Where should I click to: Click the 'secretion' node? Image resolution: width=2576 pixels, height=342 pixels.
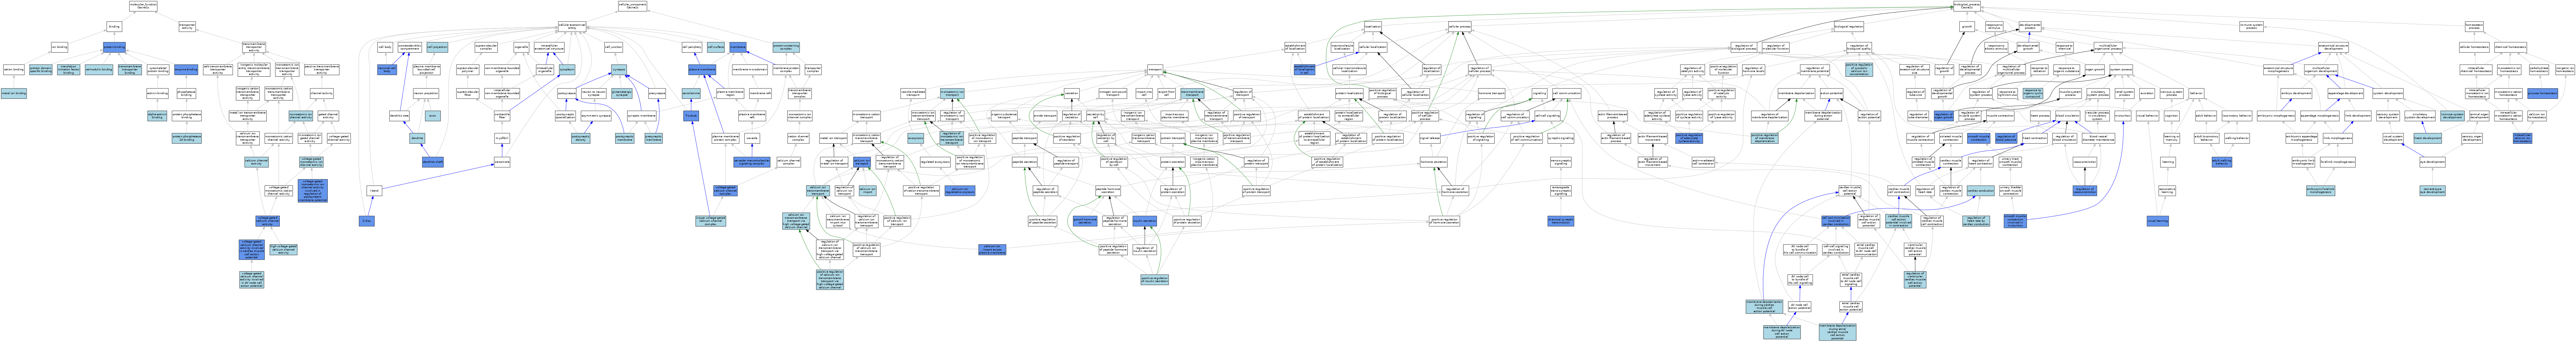tap(1072, 94)
